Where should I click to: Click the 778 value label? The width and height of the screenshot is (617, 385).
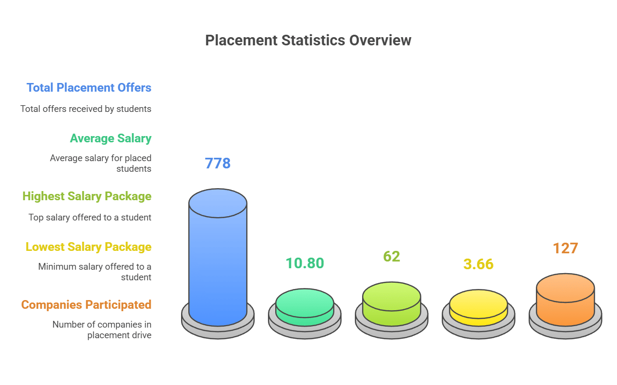(x=217, y=163)
